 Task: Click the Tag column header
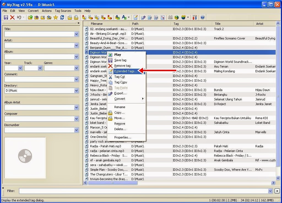pos(192,24)
